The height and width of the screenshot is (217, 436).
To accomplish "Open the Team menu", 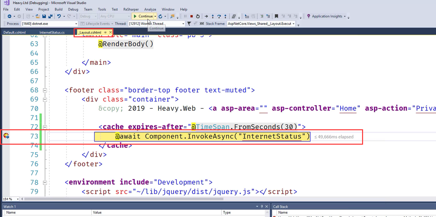I will 88,9.
